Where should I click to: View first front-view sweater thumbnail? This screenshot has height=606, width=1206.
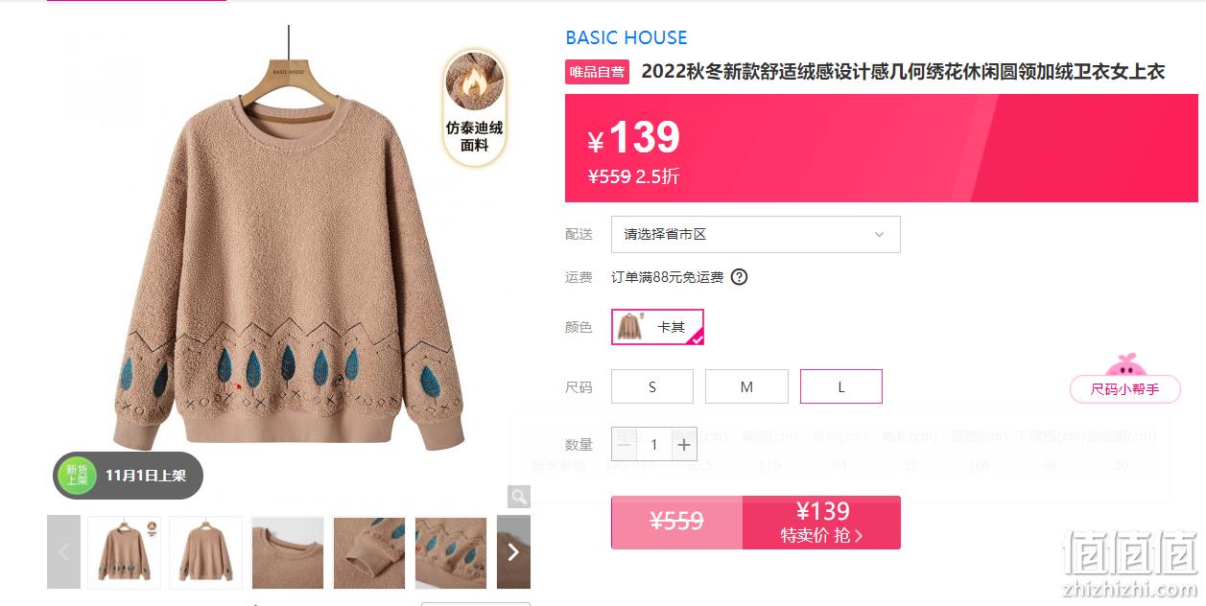[x=124, y=552]
